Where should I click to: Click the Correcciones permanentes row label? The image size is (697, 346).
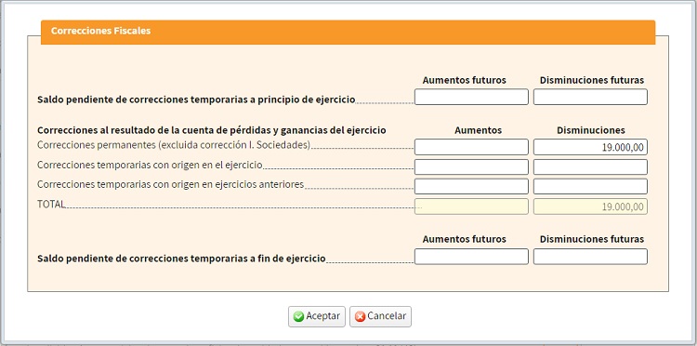174,145
